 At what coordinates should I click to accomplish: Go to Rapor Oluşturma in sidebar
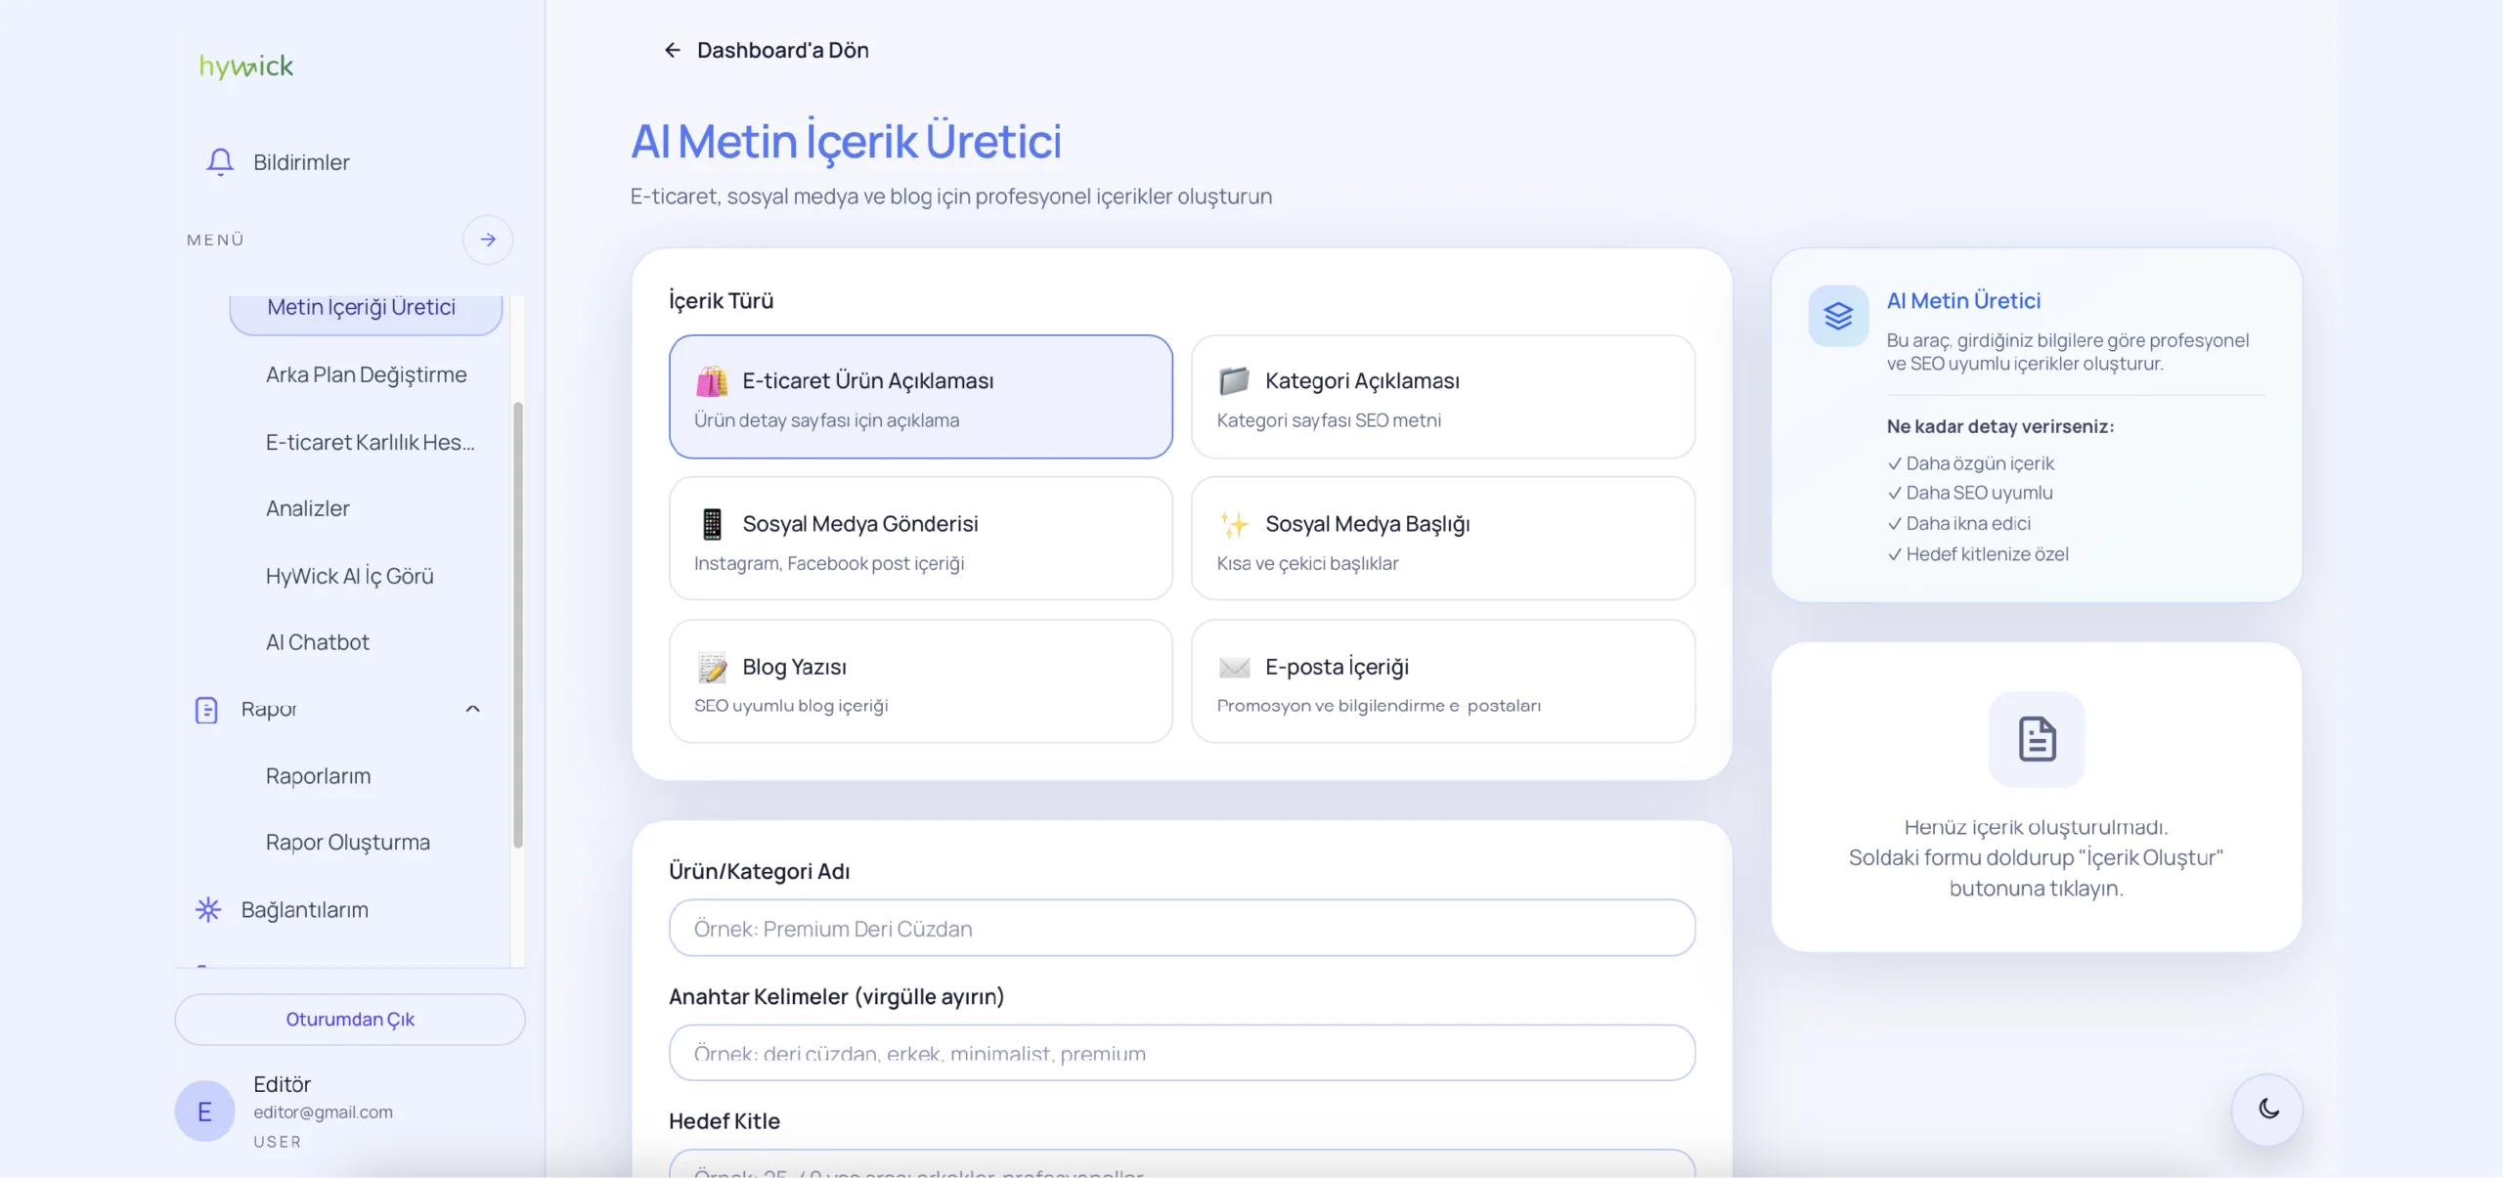click(347, 843)
